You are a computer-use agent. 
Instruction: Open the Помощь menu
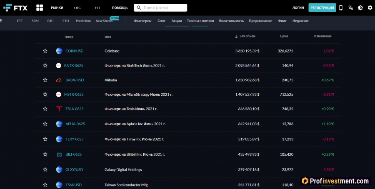click(x=120, y=7)
